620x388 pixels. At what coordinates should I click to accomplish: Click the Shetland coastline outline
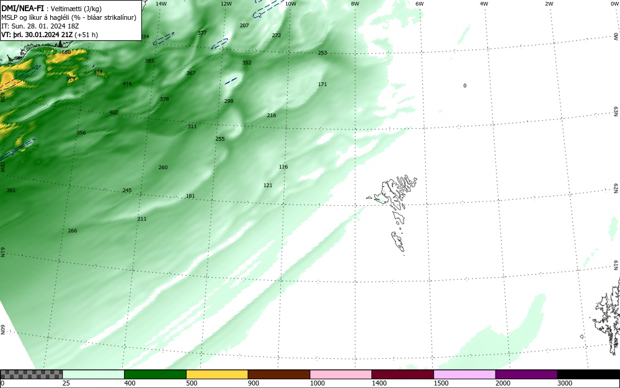[606, 316]
